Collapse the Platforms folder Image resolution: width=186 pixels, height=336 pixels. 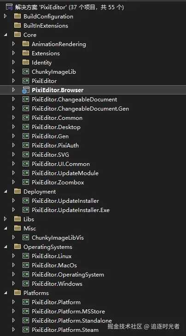(6, 293)
